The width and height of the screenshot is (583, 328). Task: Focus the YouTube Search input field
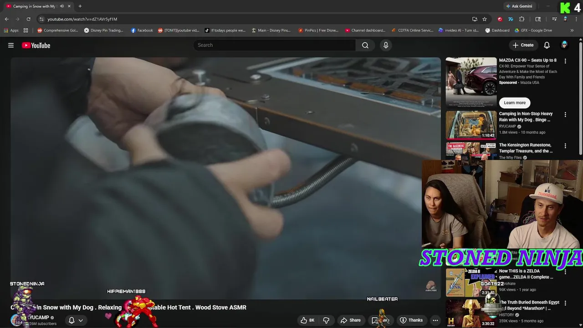point(275,45)
